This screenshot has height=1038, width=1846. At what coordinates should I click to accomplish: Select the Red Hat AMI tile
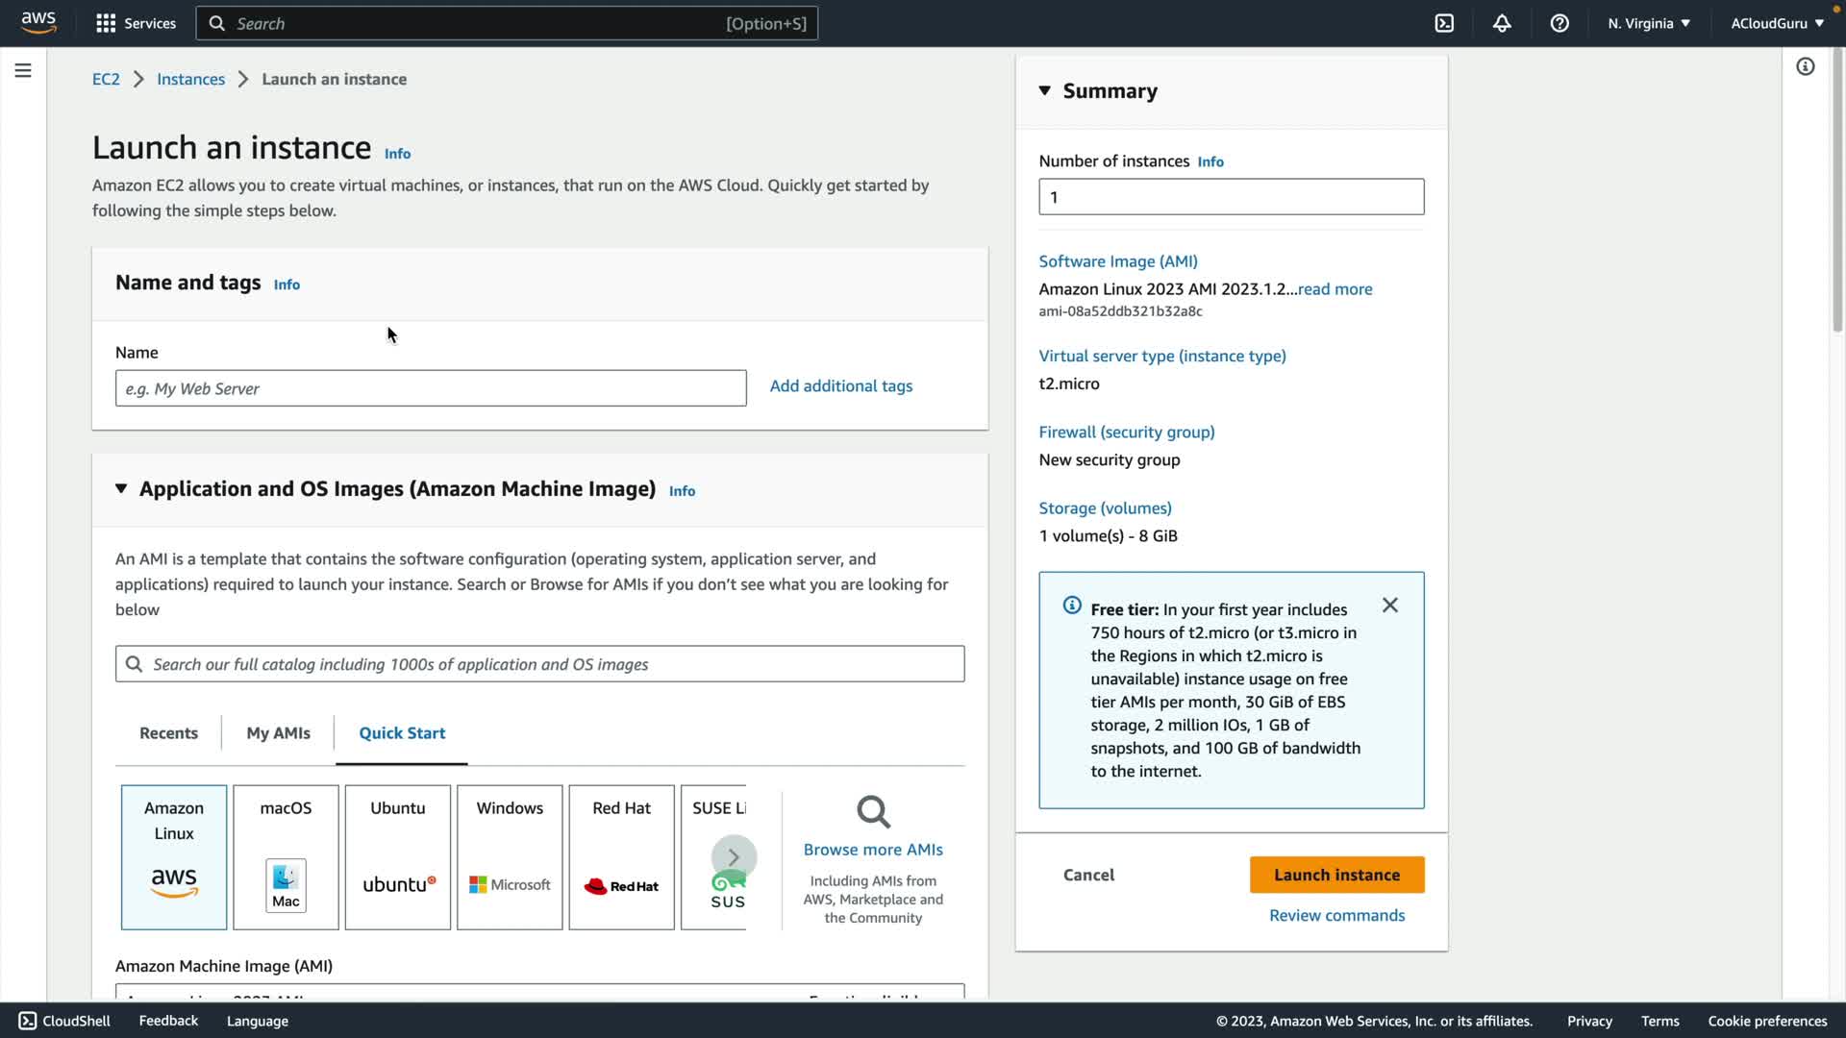click(x=621, y=856)
